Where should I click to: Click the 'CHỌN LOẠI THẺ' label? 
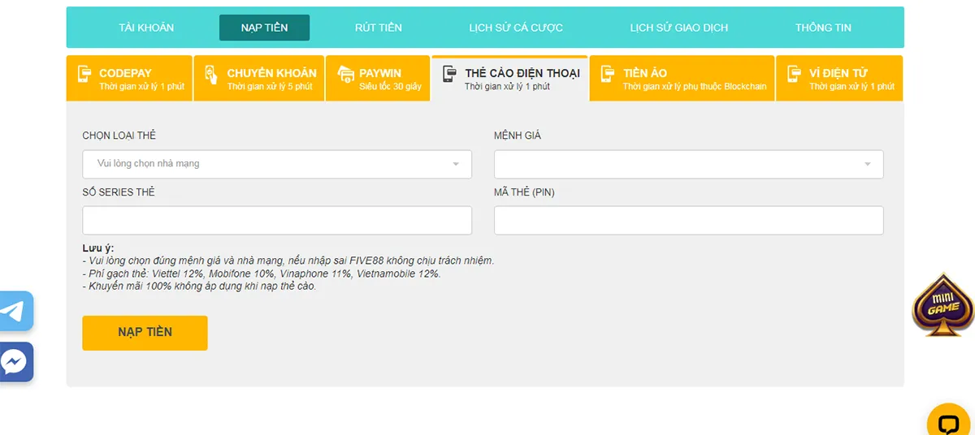point(119,136)
